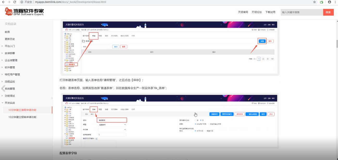Image resolution: width=338 pixels, height=160 pixels.
Task: Click the folder icon beside 表单列表
Action: 83,41
